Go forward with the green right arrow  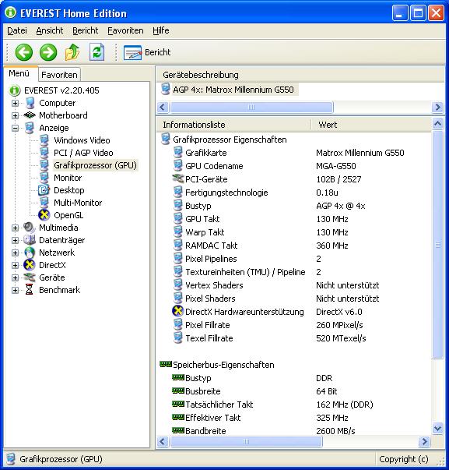tap(48, 52)
